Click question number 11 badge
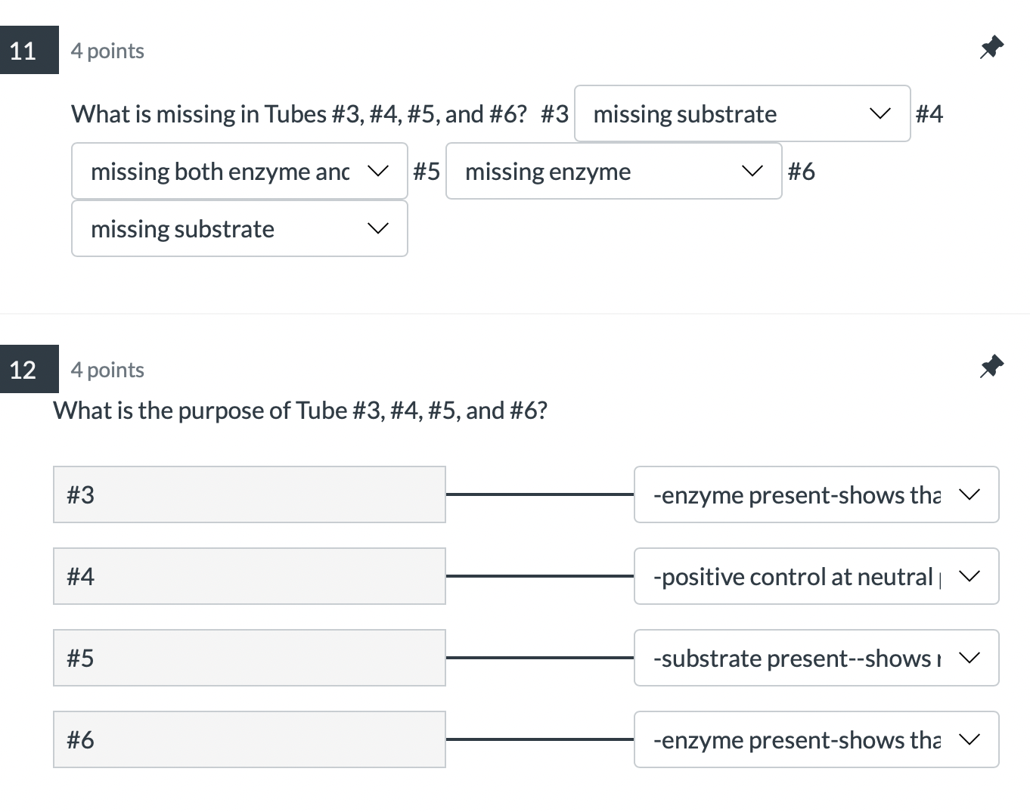Viewport: 1030px width, 812px height. pos(29,50)
